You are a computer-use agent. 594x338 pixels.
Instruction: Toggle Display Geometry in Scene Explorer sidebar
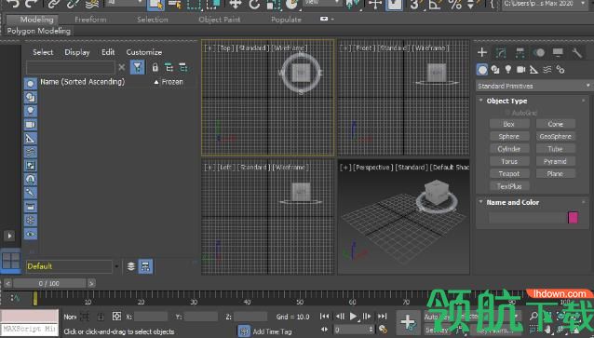click(x=31, y=84)
